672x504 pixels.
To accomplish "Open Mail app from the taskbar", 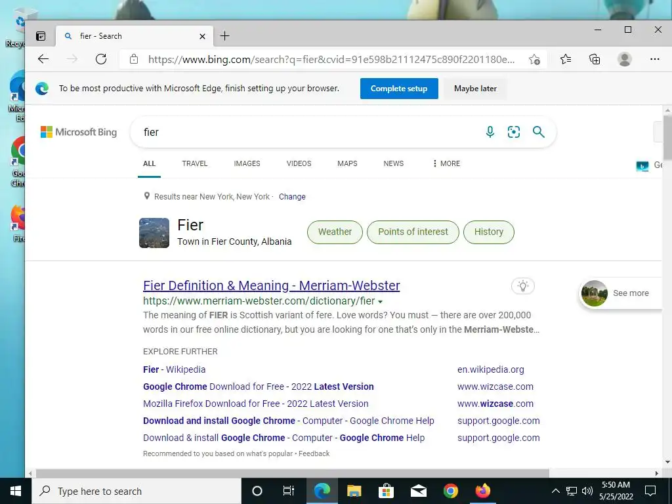I will point(418,491).
